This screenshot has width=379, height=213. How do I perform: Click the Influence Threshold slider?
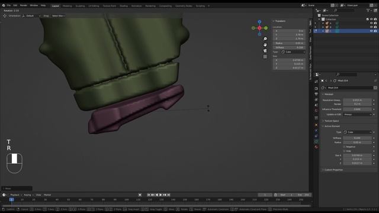357,109
